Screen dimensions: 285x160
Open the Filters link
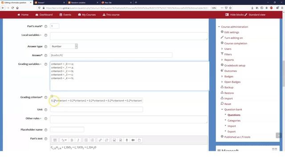click(x=228, y=54)
